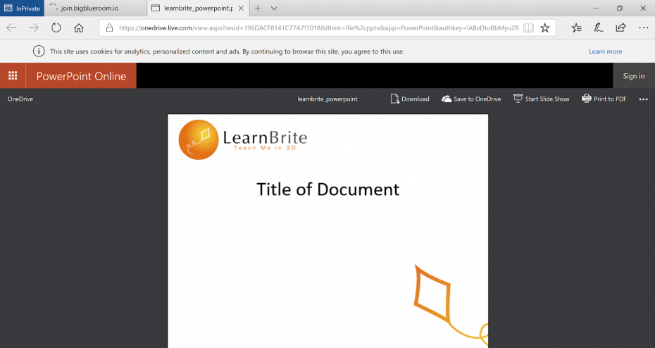
Task: Add web notes with pen icon
Action: [x=599, y=28]
